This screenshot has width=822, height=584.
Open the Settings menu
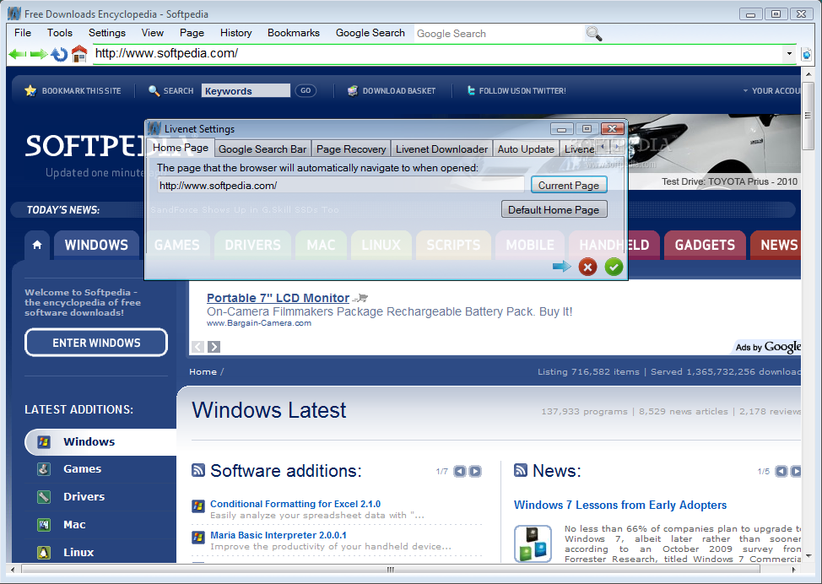pos(107,33)
